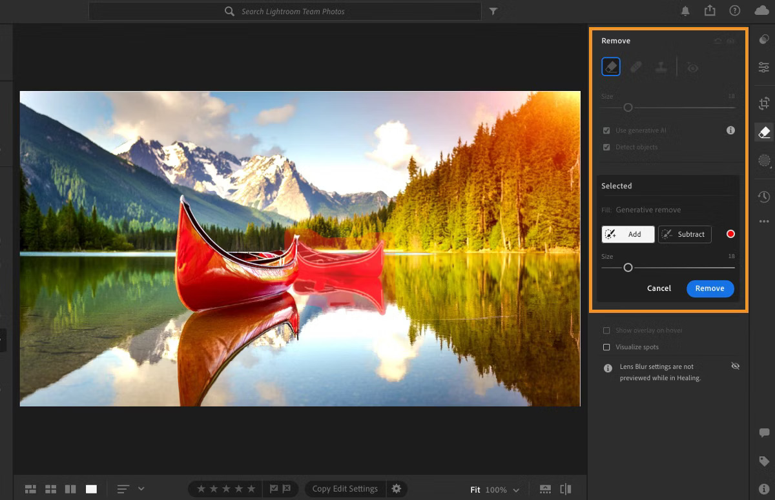Select the Clone Stamp tool
Screen dimensions: 775x500
point(661,67)
